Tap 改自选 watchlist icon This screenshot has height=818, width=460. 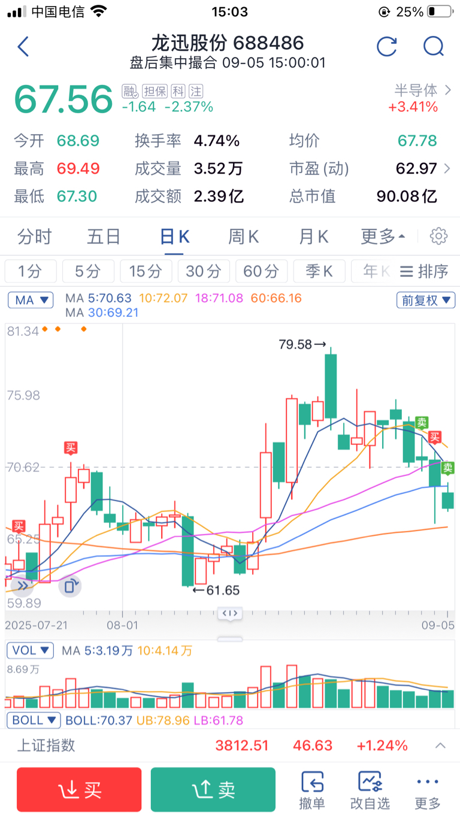pyautogui.click(x=370, y=790)
